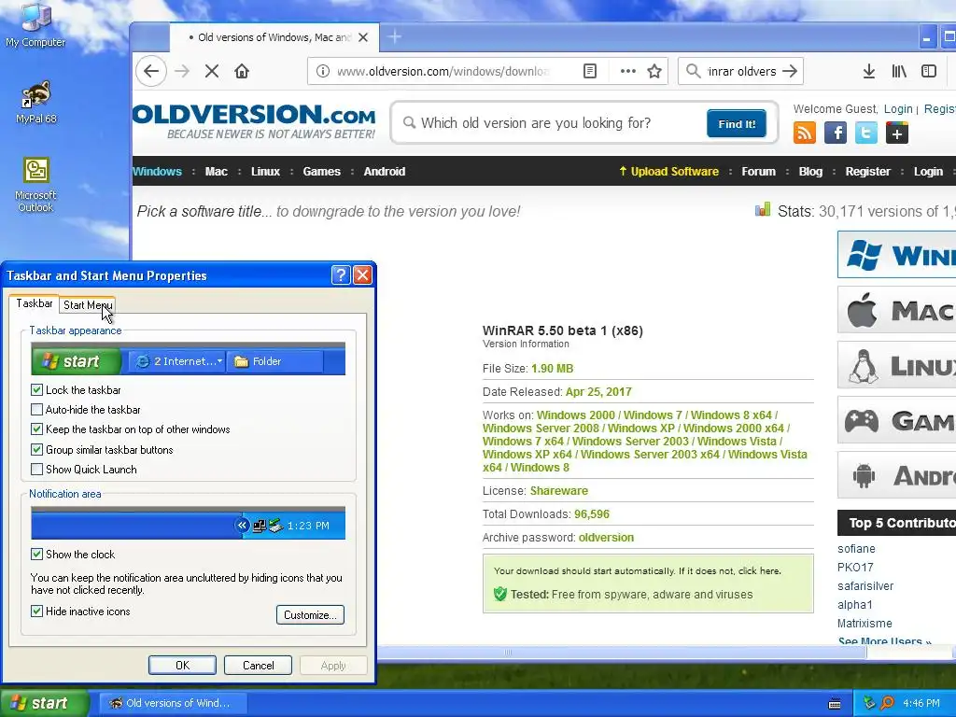Image resolution: width=956 pixels, height=717 pixels.
Task: Toggle Show the clock checkbox
Action: [x=36, y=555]
